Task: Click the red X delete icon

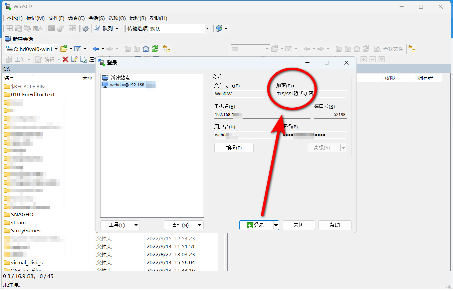Action: pos(65,59)
